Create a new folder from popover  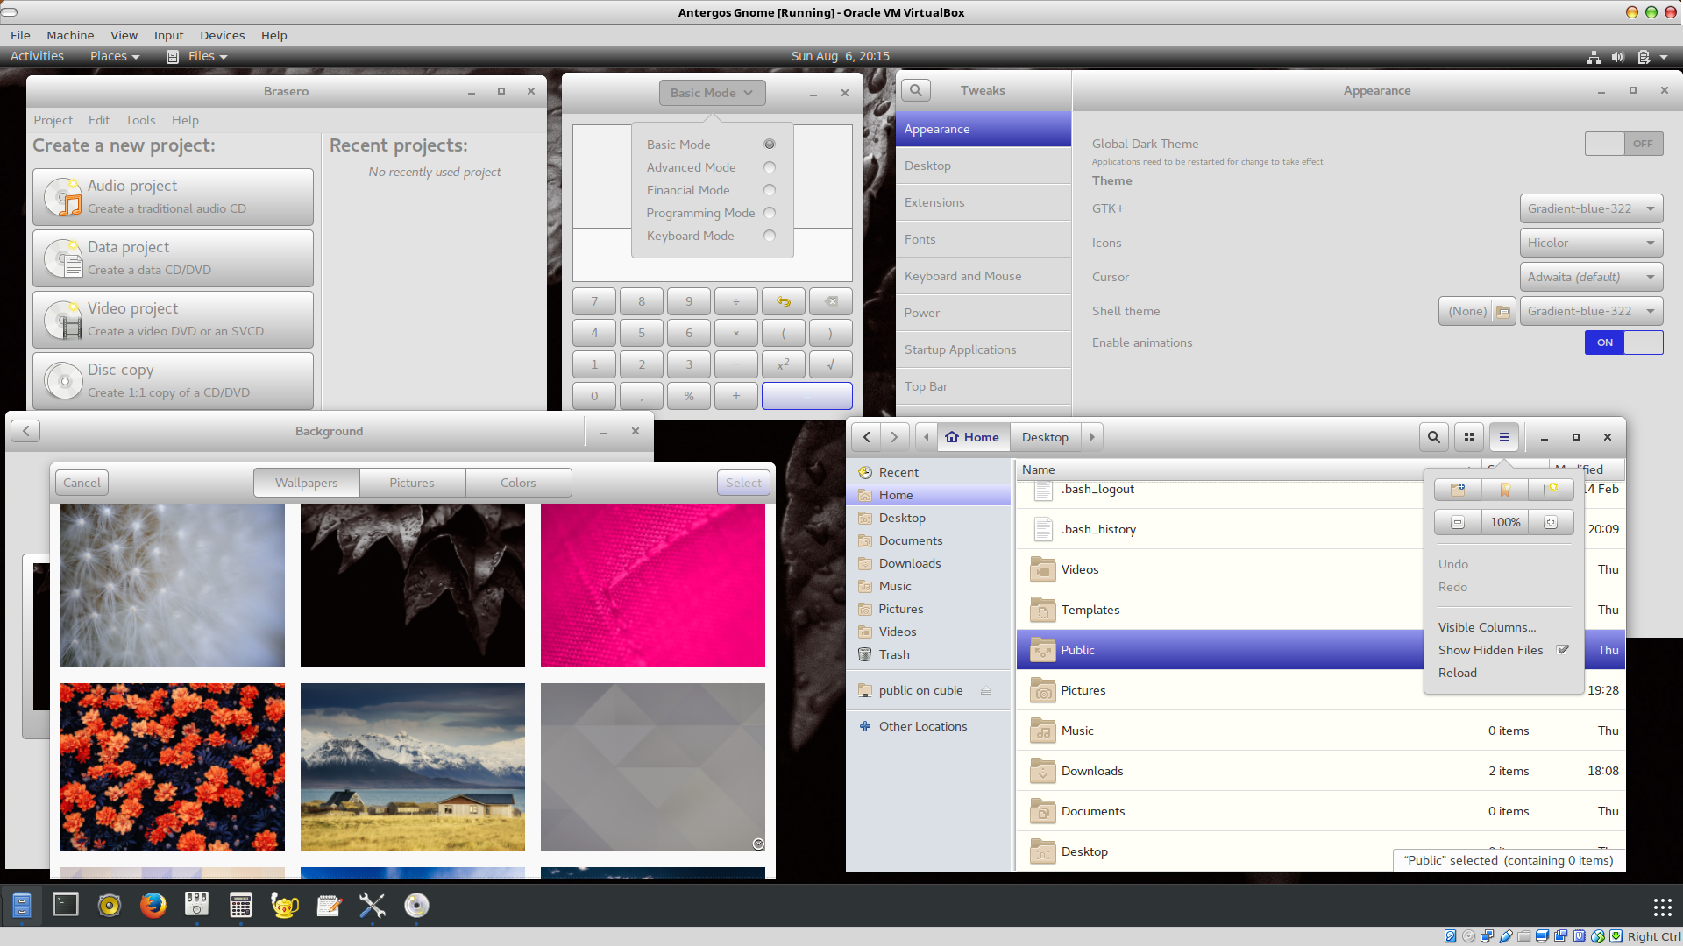(1458, 490)
